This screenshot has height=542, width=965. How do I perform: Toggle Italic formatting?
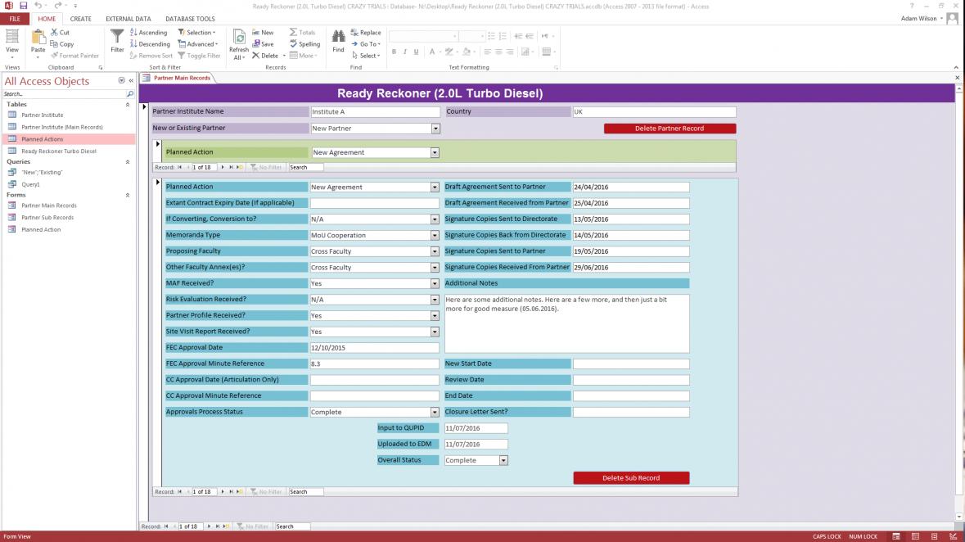(x=405, y=52)
